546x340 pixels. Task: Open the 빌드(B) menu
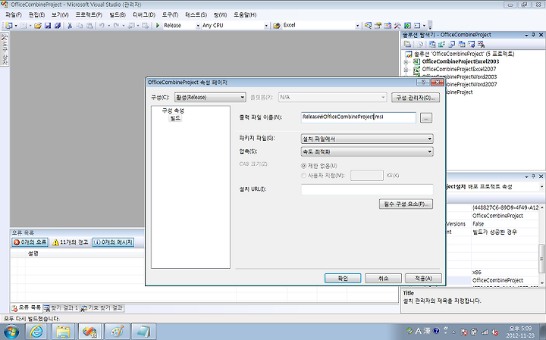(118, 15)
